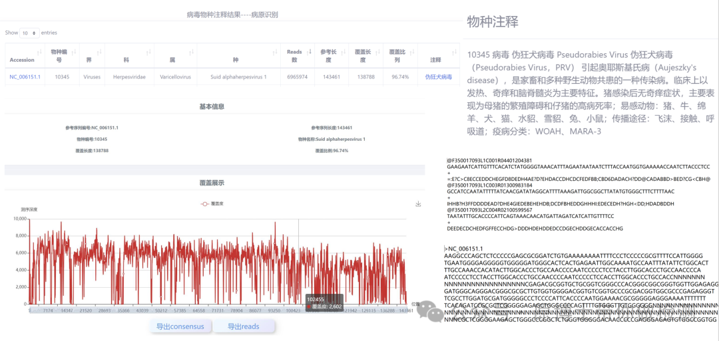This screenshot has height=341, width=719.
Task: Open the 伪狂犬病毒 annotation link
Action: (438, 77)
